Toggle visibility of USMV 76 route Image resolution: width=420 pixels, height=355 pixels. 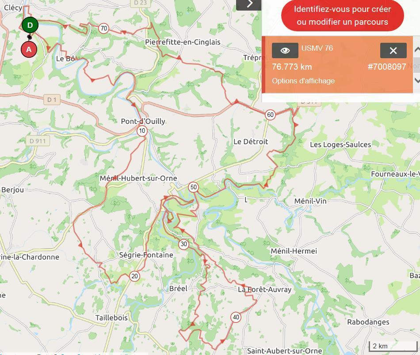285,50
